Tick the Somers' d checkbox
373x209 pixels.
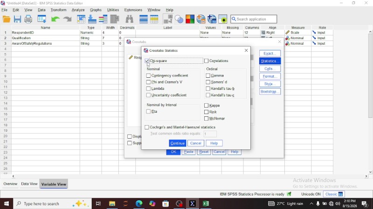tap(208, 82)
